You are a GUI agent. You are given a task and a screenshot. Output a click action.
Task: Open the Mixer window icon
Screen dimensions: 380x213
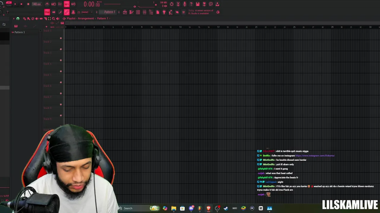click(x=145, y=12)
